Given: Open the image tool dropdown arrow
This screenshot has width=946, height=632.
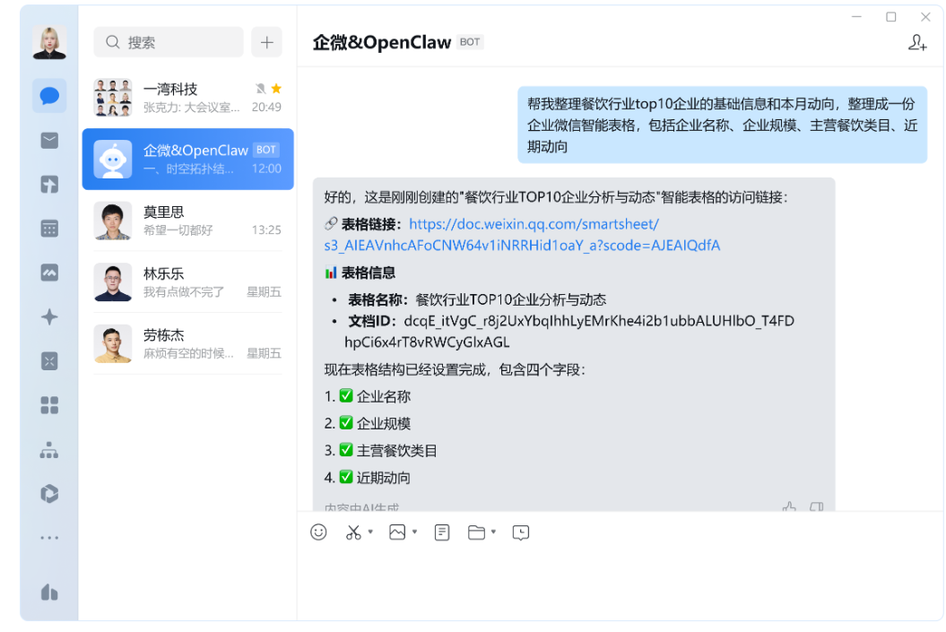Looking at the screenshot, I should pyautogui.click(x=414, y=532).
